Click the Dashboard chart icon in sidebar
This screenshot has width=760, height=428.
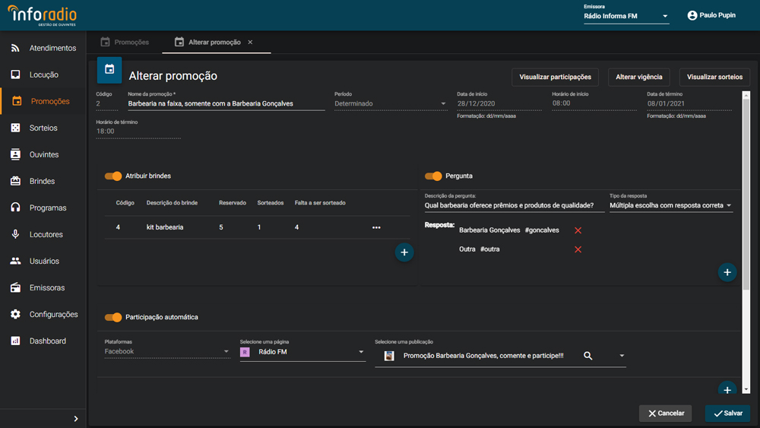point(15,341)
